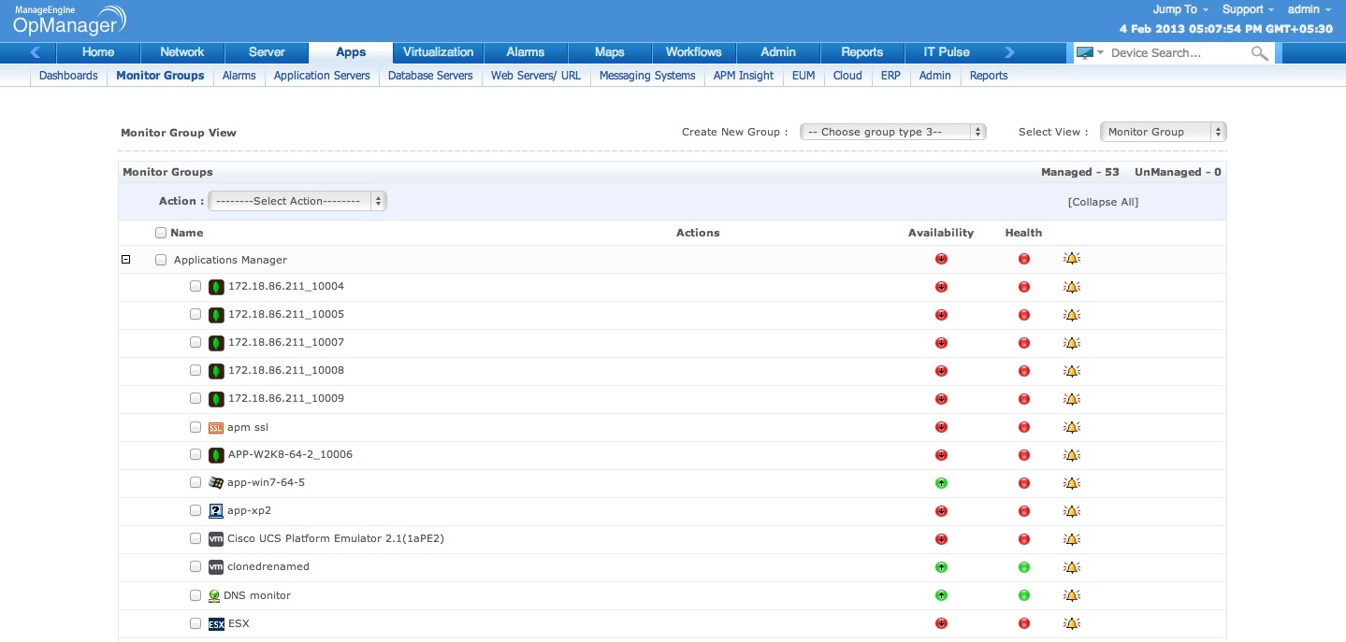Click the alarm bell icon for Applications Manager
Screen dimensions: 1346x642
[x=1072, y=259]
